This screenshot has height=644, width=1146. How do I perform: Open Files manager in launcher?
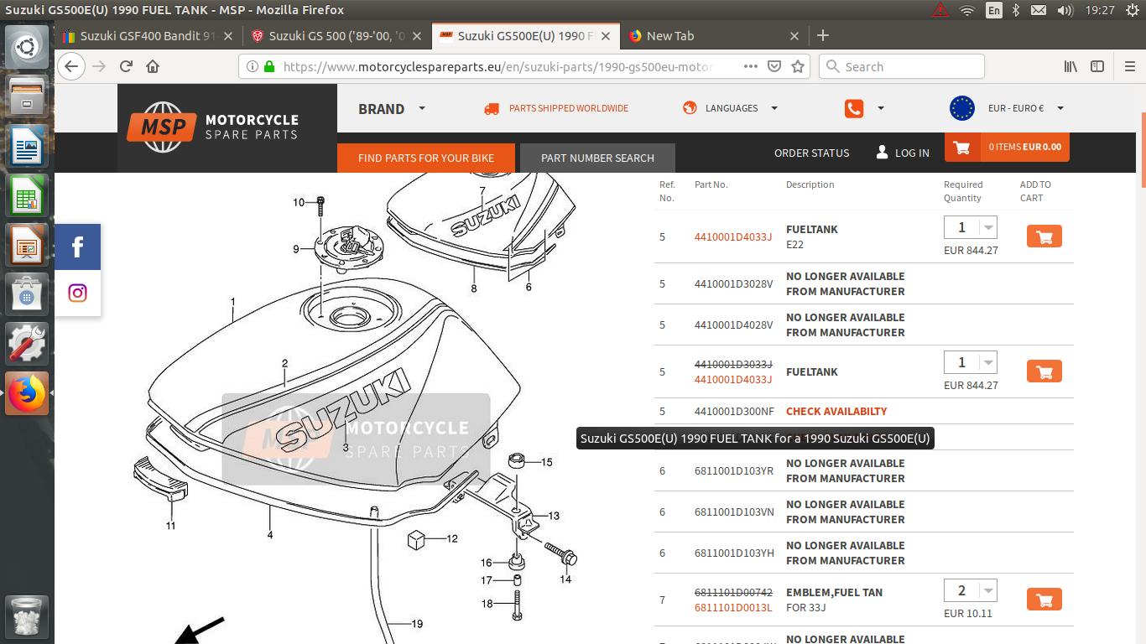click(x=27, y=96)
